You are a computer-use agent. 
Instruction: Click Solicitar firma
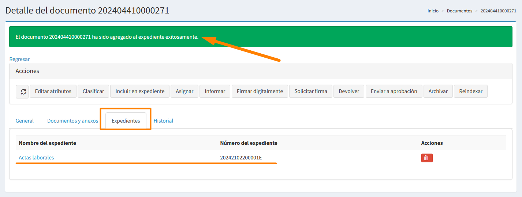311,91
